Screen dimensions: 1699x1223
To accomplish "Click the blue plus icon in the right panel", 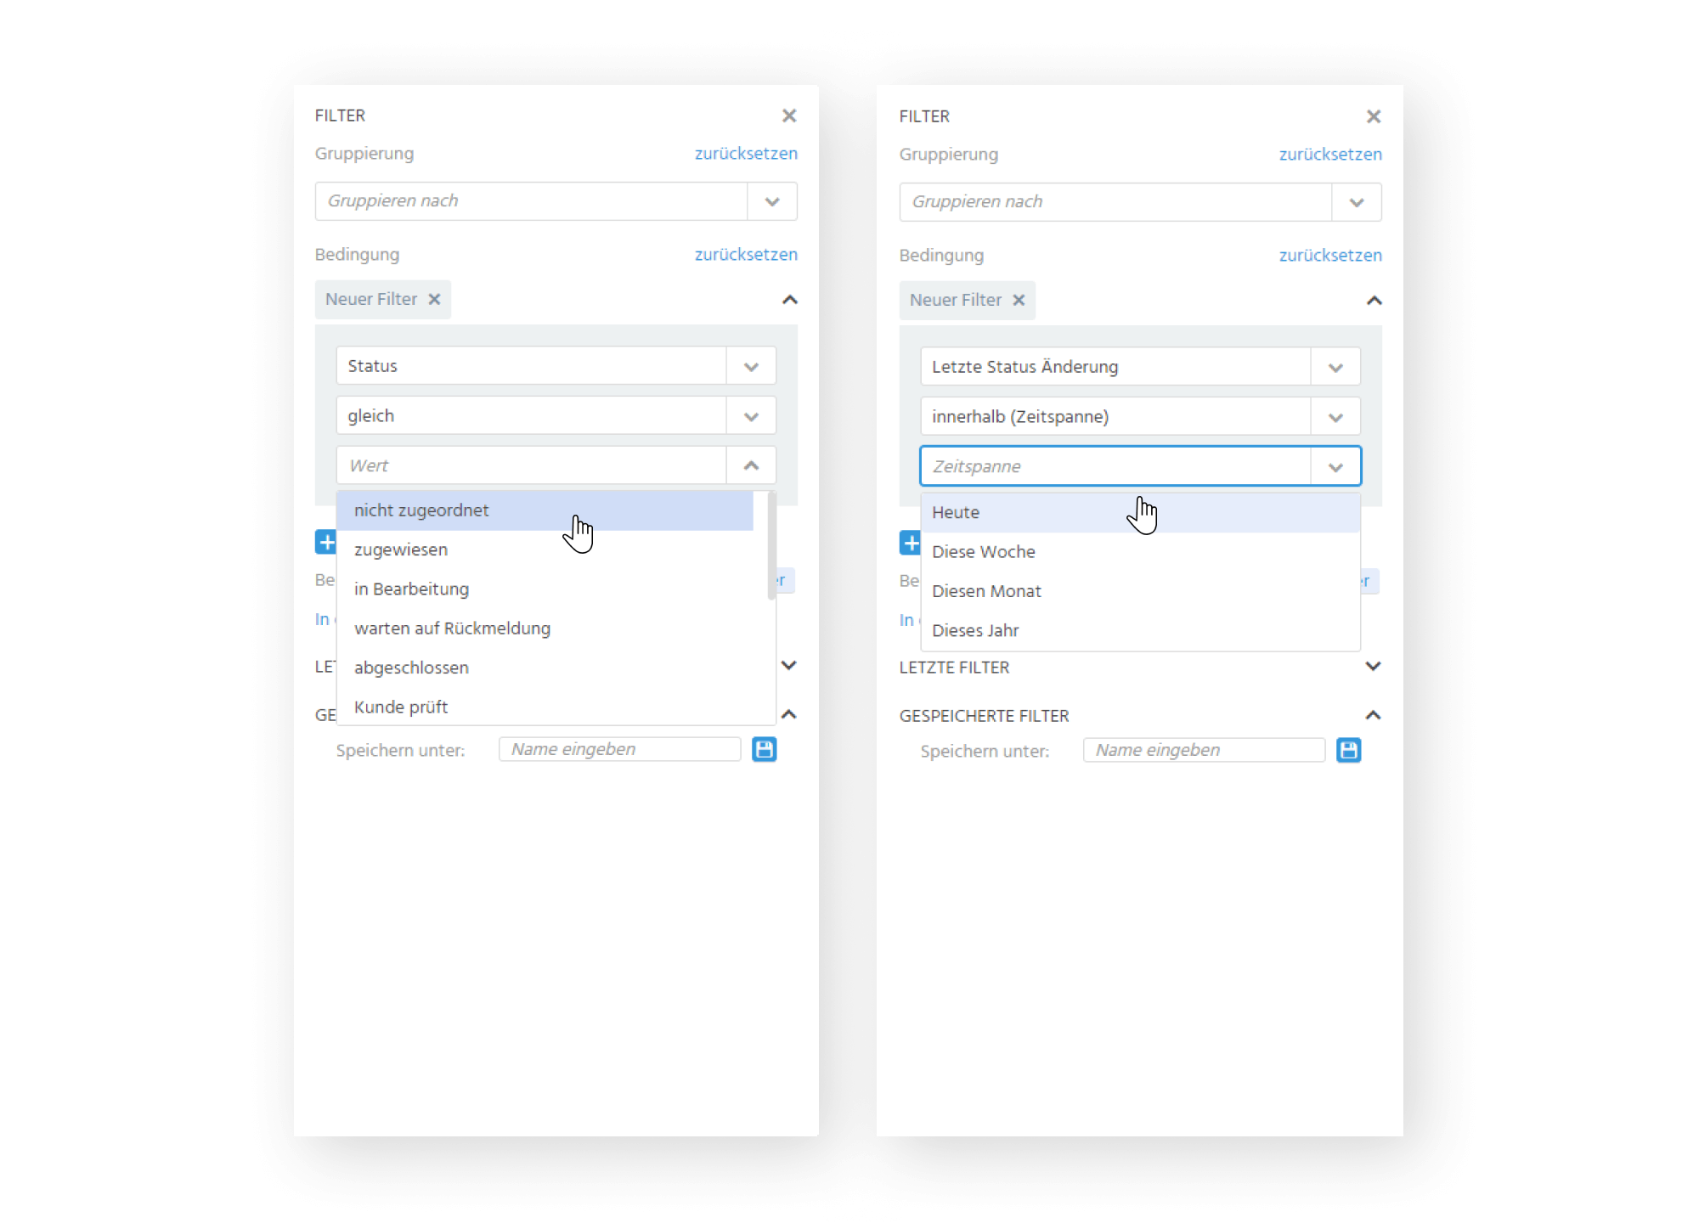I will [910, 543].
